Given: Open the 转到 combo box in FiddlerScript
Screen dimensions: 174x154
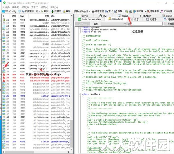Looking at the screenshot, I should point(114,24).
